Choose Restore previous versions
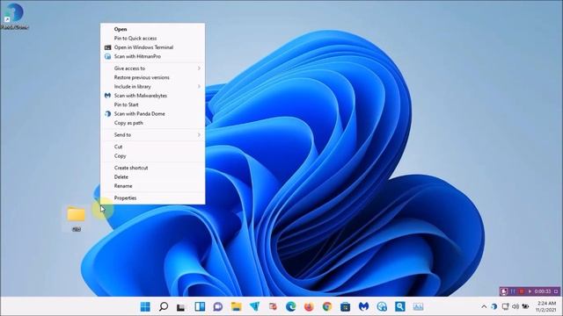Screen dimensions: 563x316 [x=153, y=77]
